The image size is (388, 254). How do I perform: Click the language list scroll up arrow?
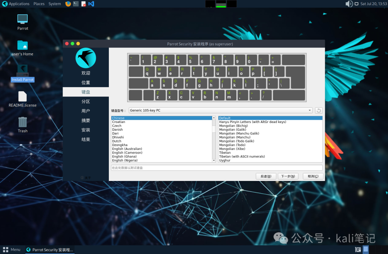pos(214,118)
